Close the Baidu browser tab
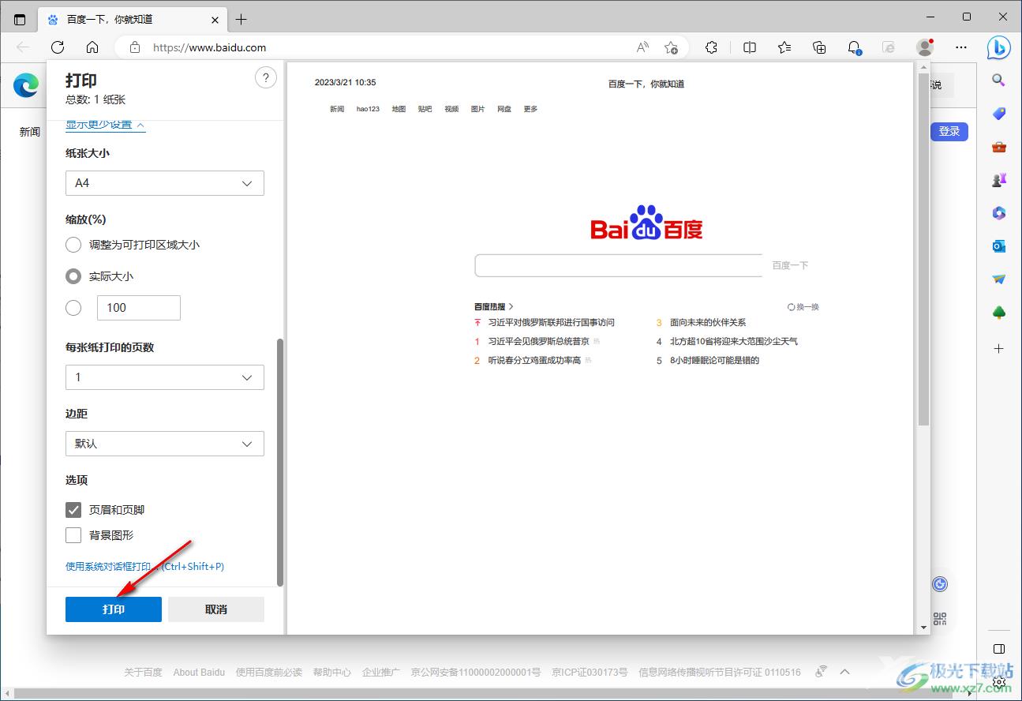Image resolution: width=1022 pixels, height=701 pixels. pos(215,19)
